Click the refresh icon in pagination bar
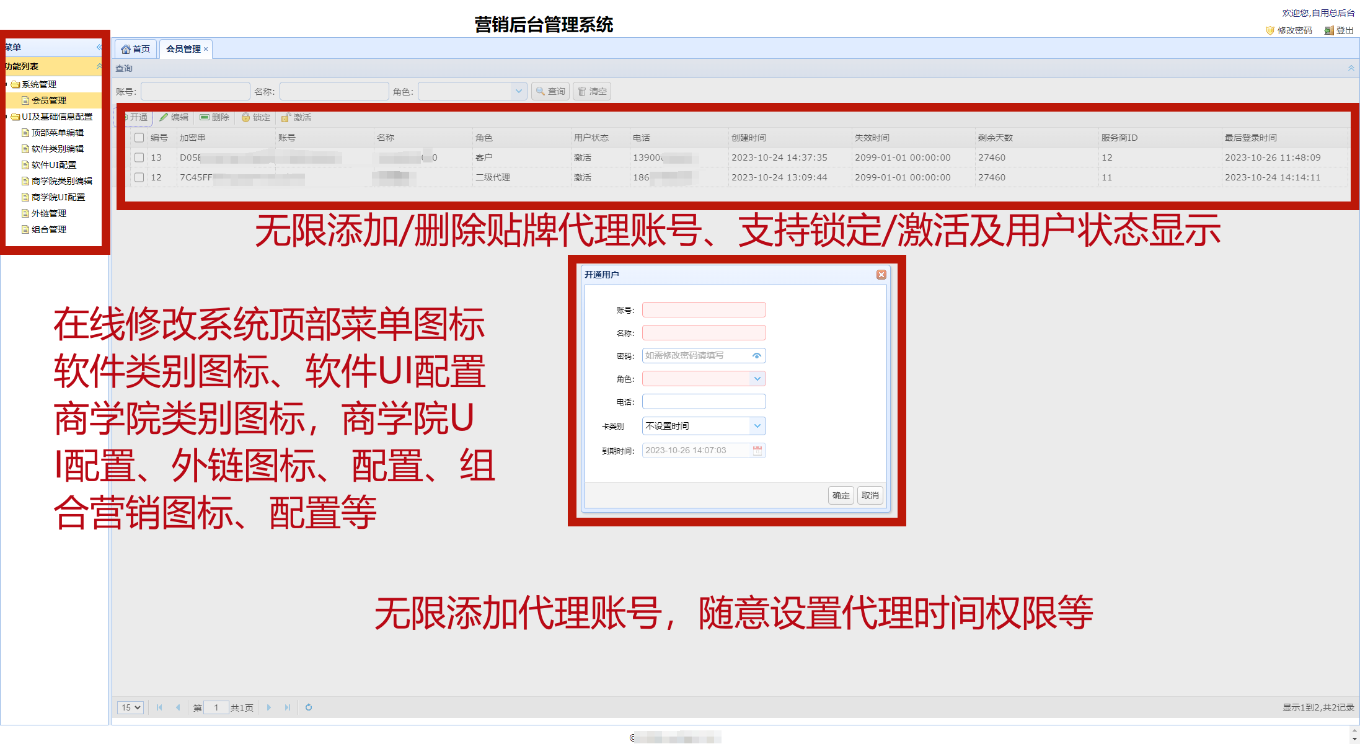Viewport: 1360px width, 744px height. tap(308, 707)
